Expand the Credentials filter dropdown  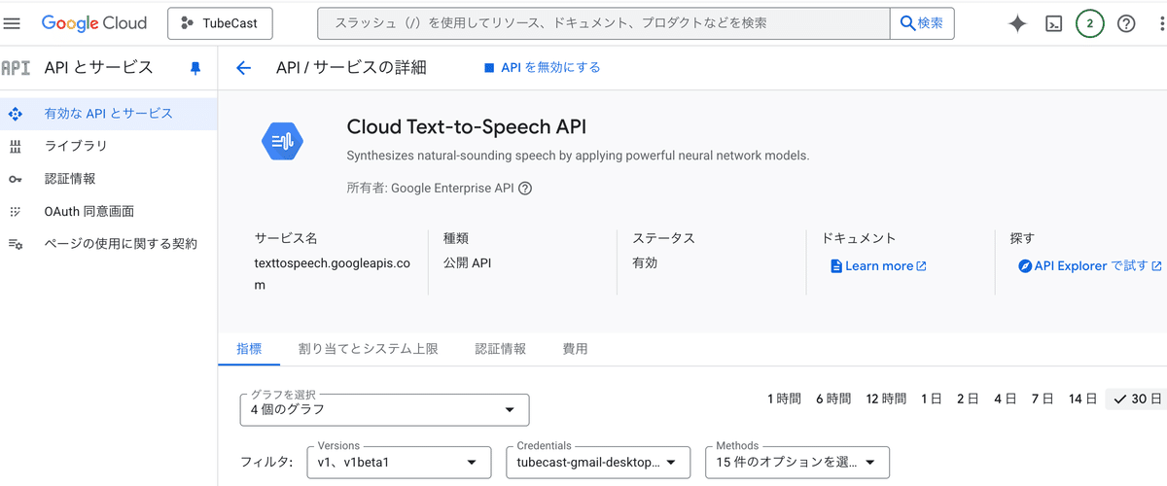[x=597, y=463]
